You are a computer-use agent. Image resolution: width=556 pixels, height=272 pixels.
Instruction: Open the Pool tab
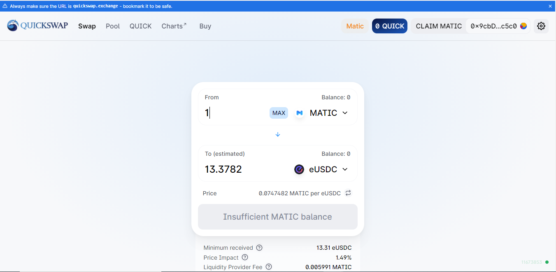[113, 26]
